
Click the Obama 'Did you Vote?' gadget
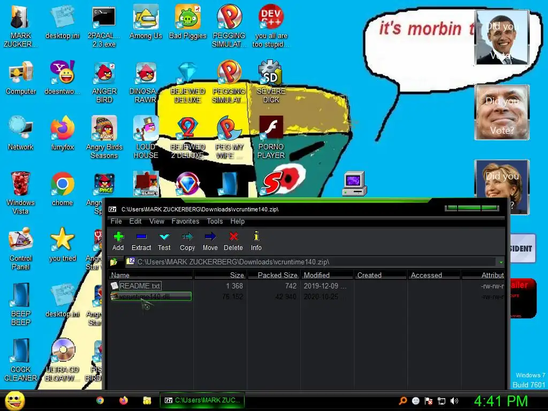502,37
